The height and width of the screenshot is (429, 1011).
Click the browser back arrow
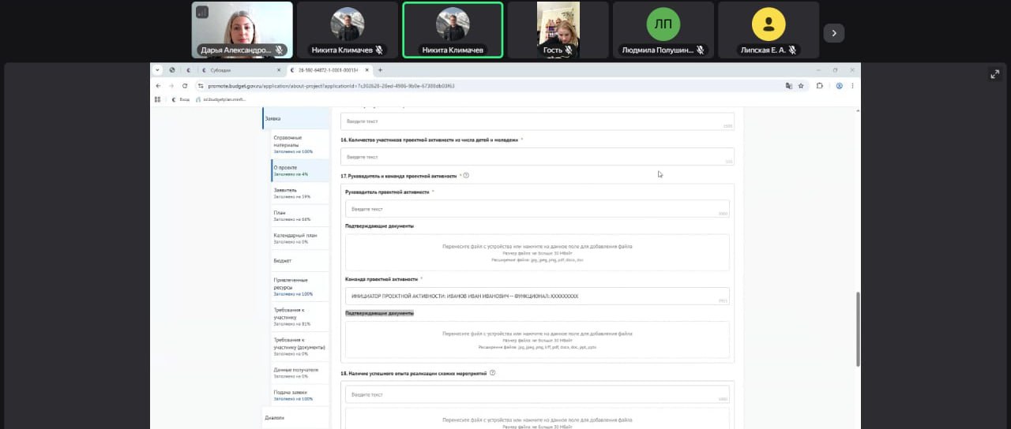[159, 85]
